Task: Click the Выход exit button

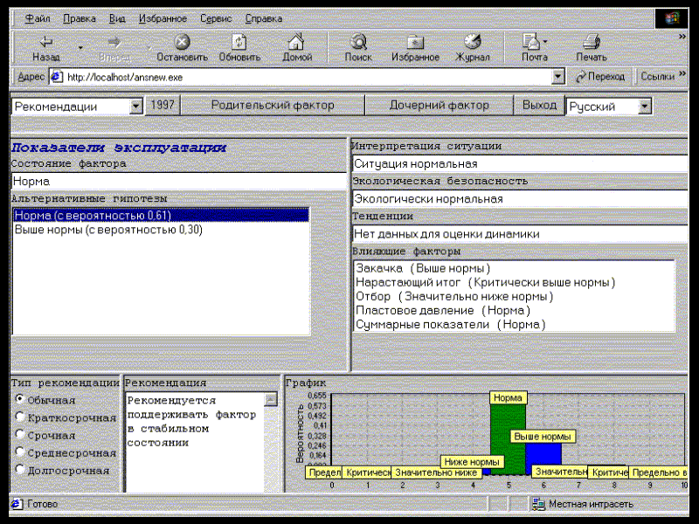Action: coord(539,106)
